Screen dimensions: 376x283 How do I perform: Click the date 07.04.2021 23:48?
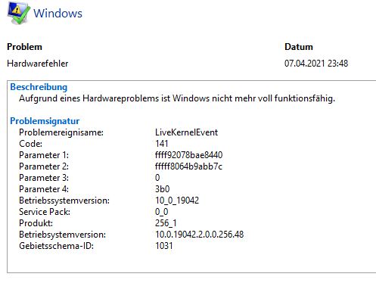316,64
